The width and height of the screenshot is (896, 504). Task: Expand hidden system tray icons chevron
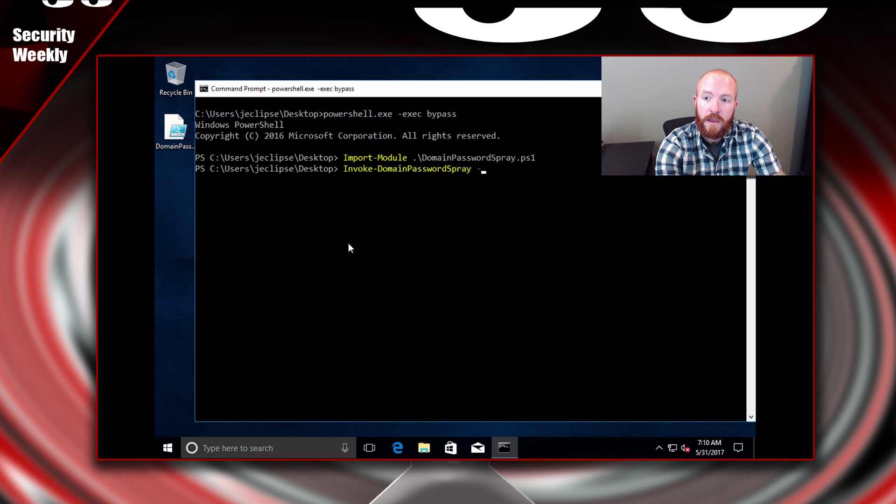point(659,448)
